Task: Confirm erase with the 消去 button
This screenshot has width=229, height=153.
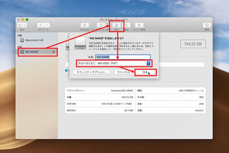Action: tap(145, 72)
